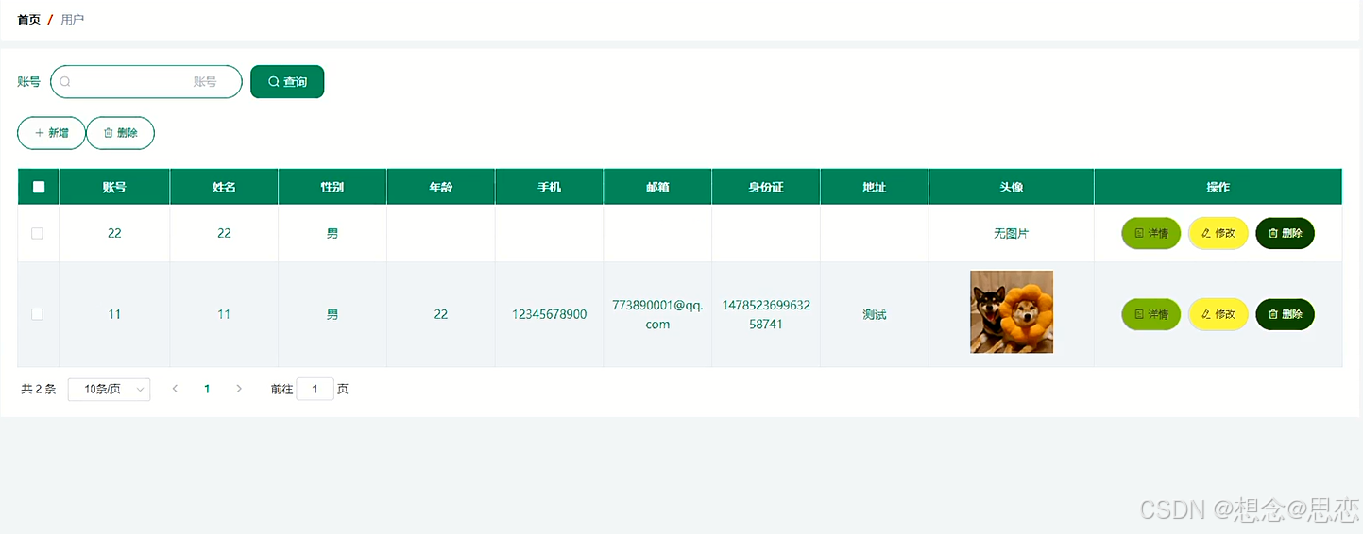Screen dimensions: 1363x534
Task: Click the 无图片 cell in account 22 row
Action: point(1012,233)
